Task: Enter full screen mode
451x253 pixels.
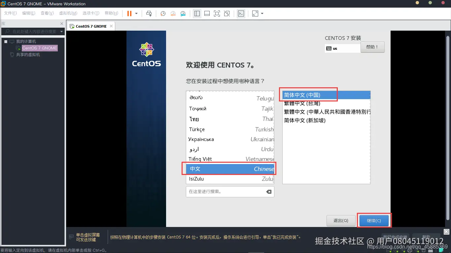Action: tap(217, 14)
